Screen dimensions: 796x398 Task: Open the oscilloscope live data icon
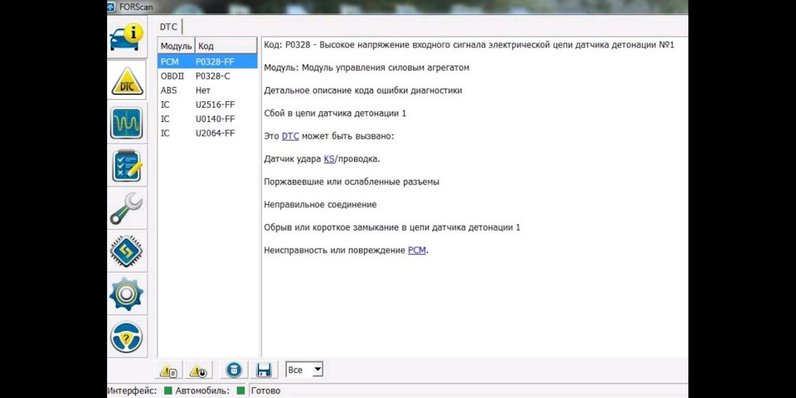pos(127,124)
